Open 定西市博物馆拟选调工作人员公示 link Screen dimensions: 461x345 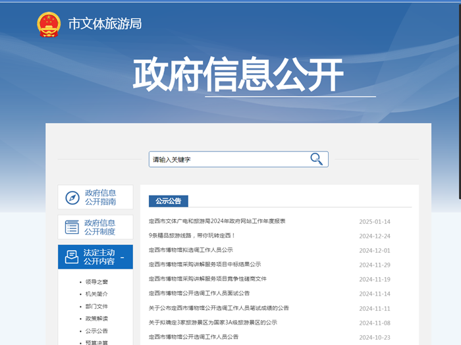coord(190,250)
